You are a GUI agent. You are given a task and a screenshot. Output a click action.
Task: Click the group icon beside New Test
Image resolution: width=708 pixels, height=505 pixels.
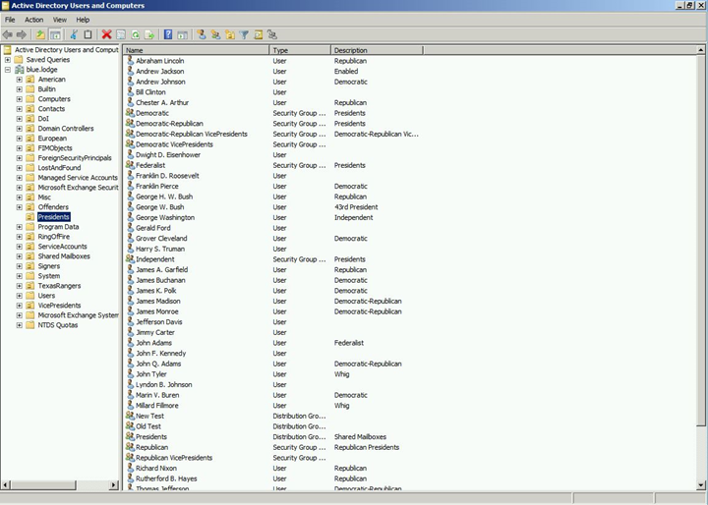[130, 416]
